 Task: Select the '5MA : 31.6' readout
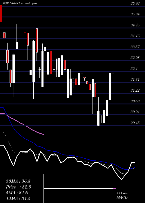[17, 193]
